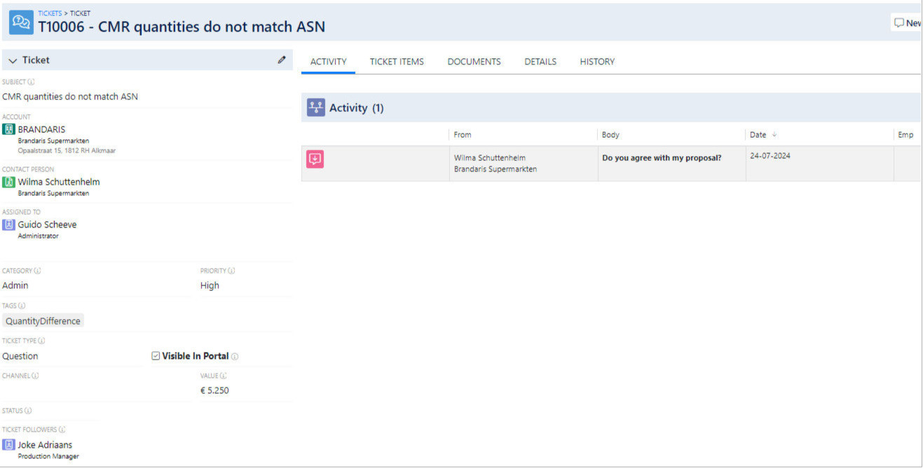923x468 pixels.
Task: Click the info icon next to Visible In Portal
Action: pyautogui.click(x=235, y=357)
